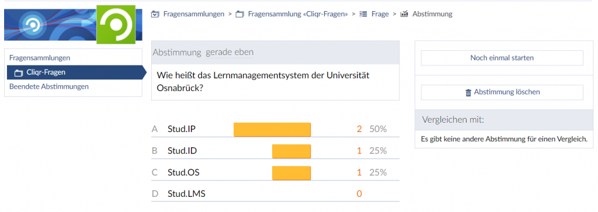Open the Frage breadcrumb link
The width and height of the screenshot is (598, 212).
click(x=380, y=14)
